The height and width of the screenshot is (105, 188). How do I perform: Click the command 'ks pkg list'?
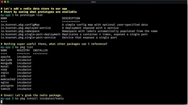[24, 47]
